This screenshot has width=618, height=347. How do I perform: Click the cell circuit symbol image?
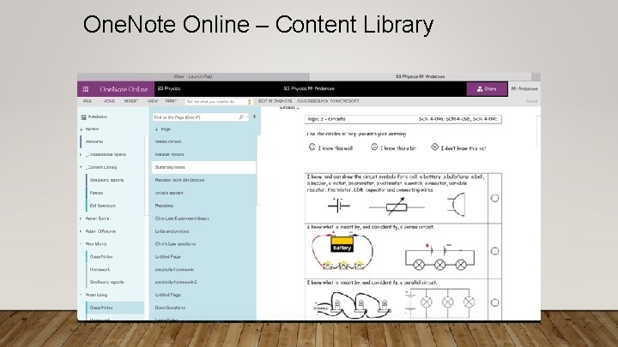(338, 206)
